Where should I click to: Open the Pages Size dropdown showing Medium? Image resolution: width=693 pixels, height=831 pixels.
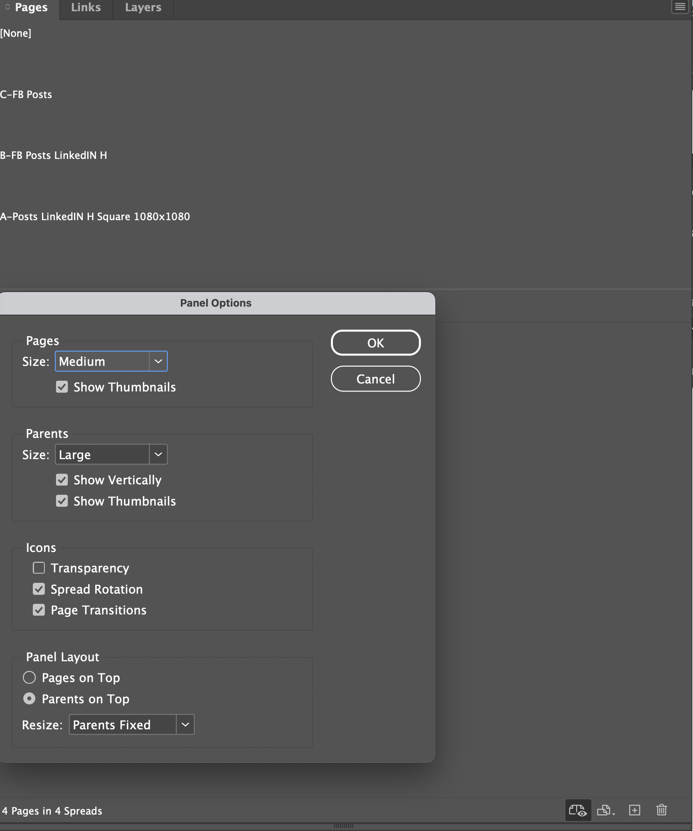click(111, 361)
